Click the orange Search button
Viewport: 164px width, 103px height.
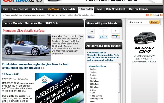coord(155,22)
